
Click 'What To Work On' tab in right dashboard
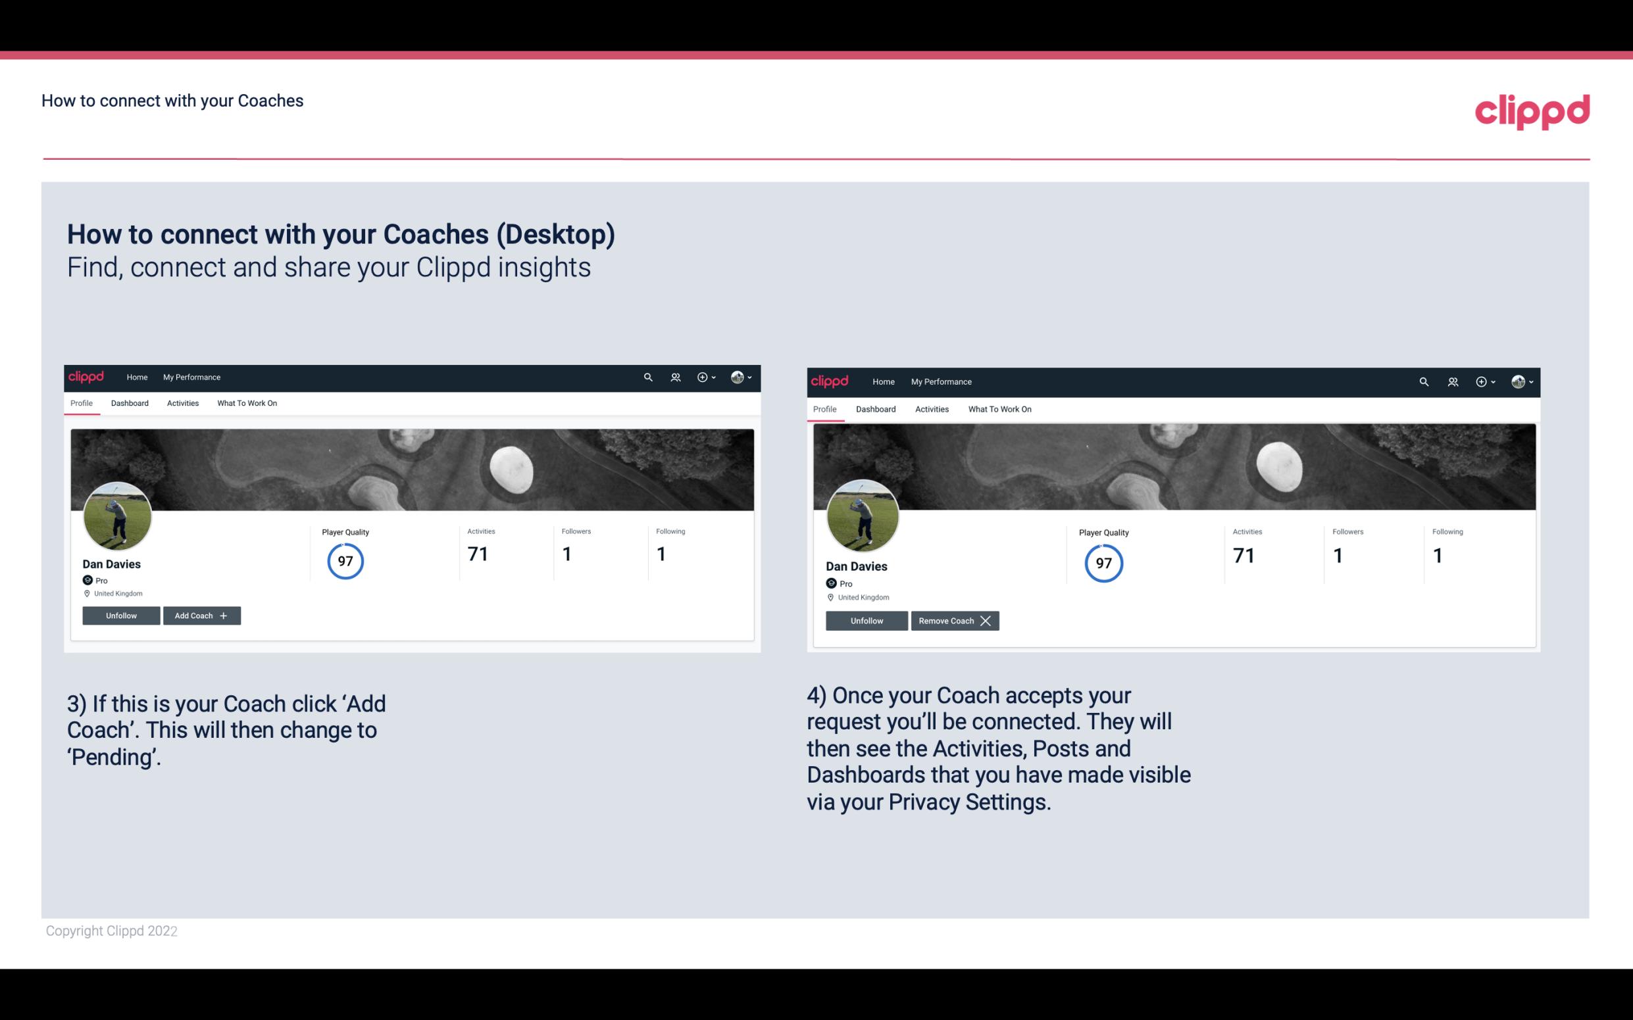pyautogui.click(x=998, y=408)
